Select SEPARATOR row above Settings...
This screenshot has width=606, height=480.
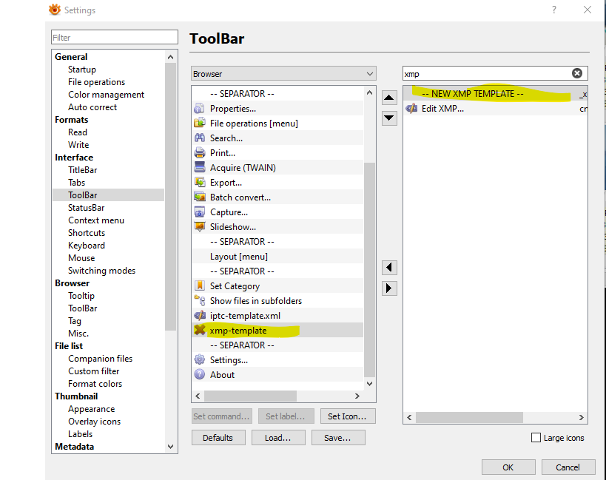(x=277, y=345)
